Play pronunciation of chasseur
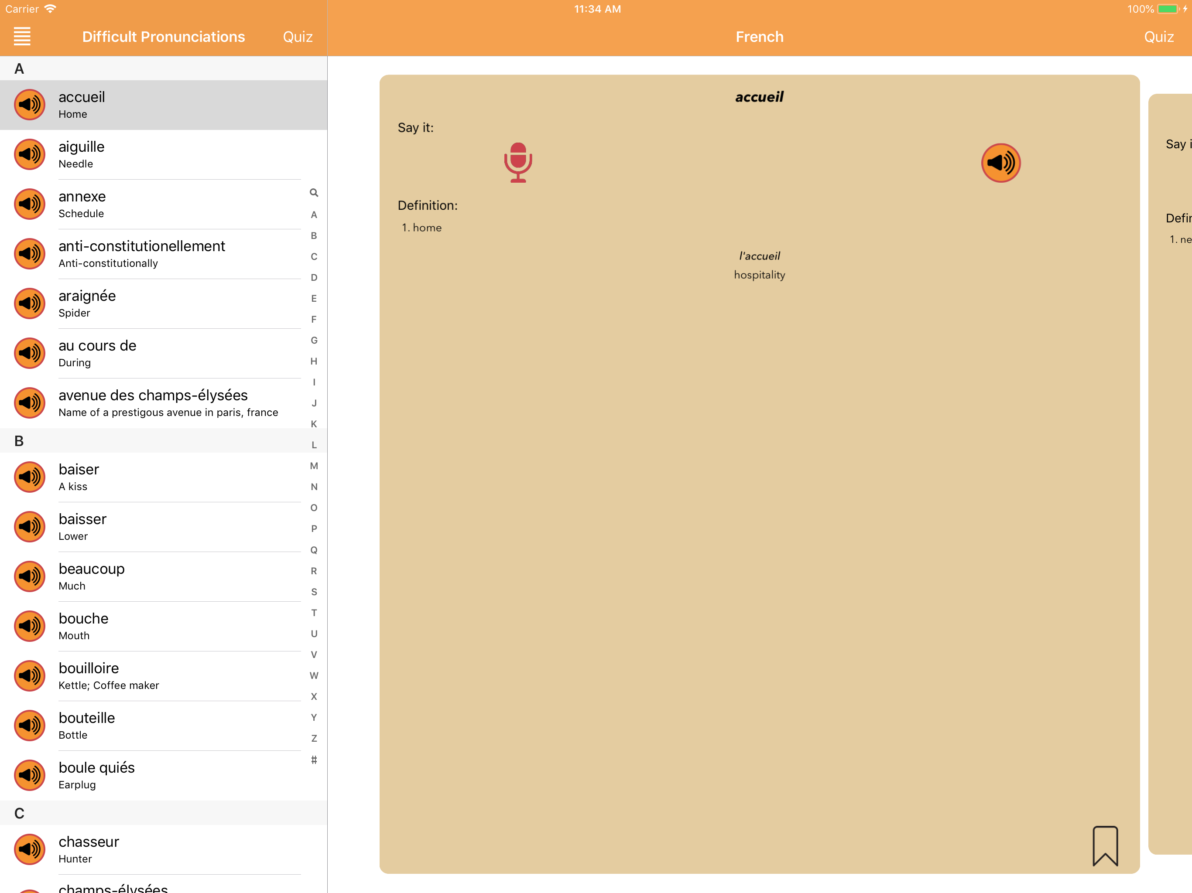 [x=30, y=849]
